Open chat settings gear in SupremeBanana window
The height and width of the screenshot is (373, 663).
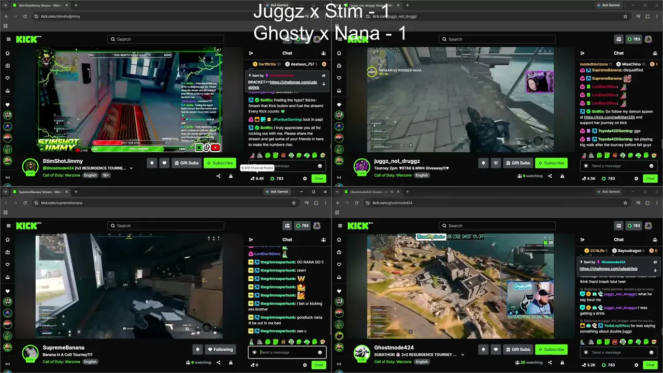[x=305, y=365]
